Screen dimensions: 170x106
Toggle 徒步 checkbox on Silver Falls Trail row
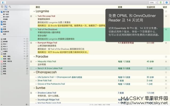166,81
